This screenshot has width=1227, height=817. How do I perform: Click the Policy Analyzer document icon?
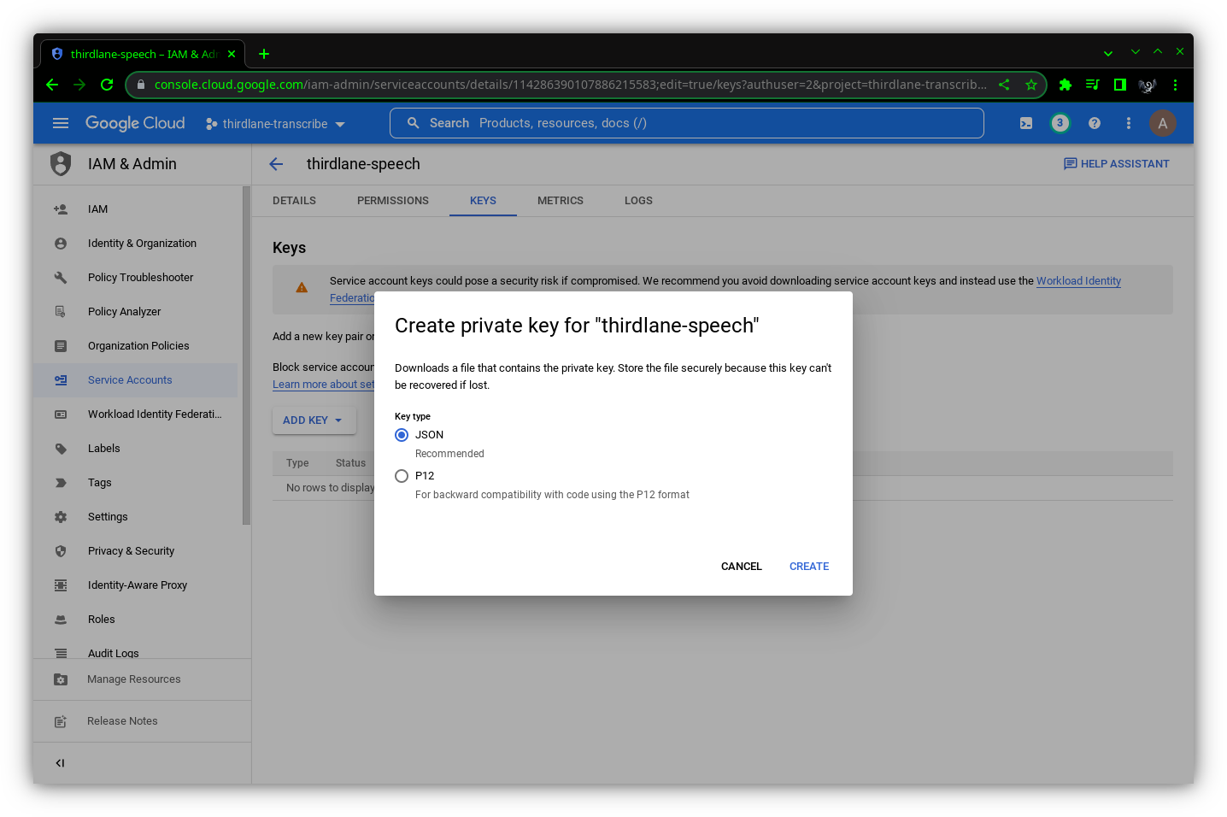coord(61,312)
